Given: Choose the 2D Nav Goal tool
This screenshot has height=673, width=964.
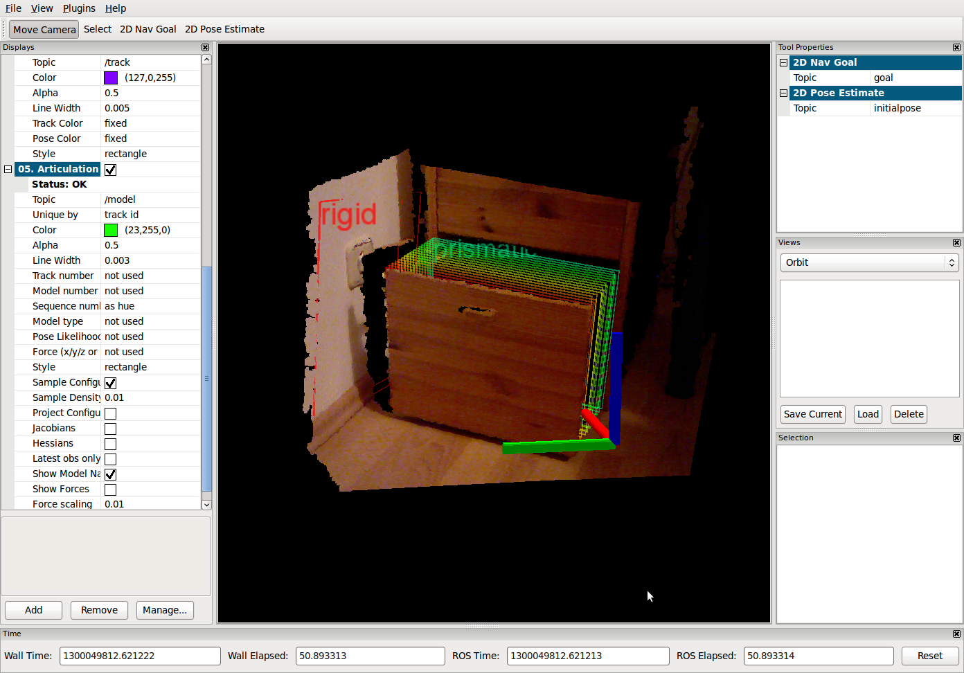Looking at the screenshot, I should [x=148, y=30].
